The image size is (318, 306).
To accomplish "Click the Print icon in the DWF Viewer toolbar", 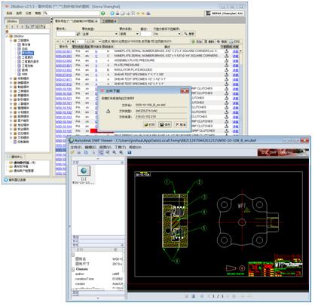I will [79, 152].
